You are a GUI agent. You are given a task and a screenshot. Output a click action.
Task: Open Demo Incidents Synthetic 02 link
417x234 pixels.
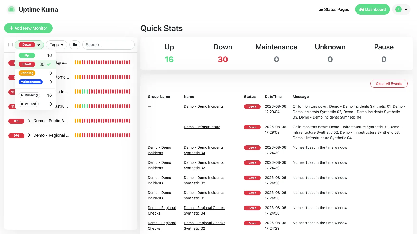[x=204, y=180]
